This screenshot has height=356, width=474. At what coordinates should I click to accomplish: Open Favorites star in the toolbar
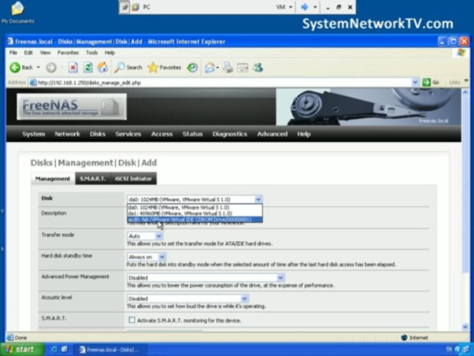tap(164, 68)
